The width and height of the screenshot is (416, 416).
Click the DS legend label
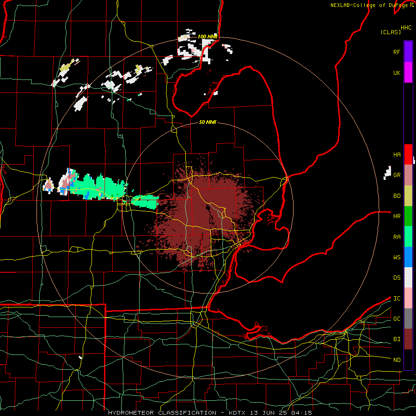coord(397,277)
